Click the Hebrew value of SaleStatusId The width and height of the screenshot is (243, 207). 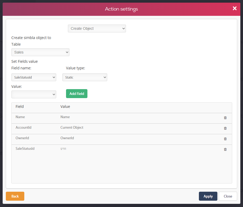tap(63, 149)
